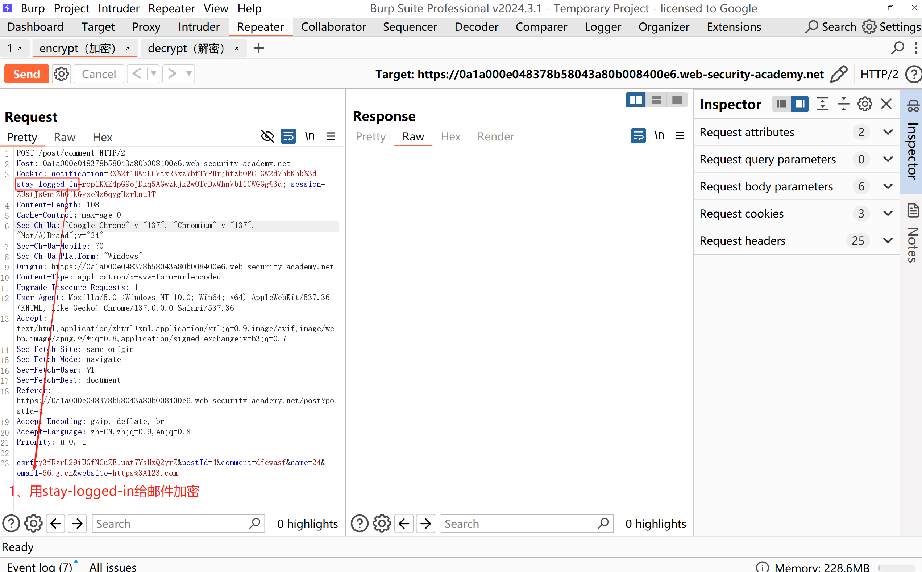Expand Request cookies section
Screen dimensions: 922x572
click(888, 214)
